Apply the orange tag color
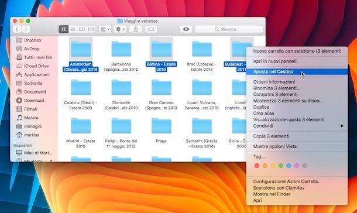Viewport: 357px width, 213px height. 265,166
